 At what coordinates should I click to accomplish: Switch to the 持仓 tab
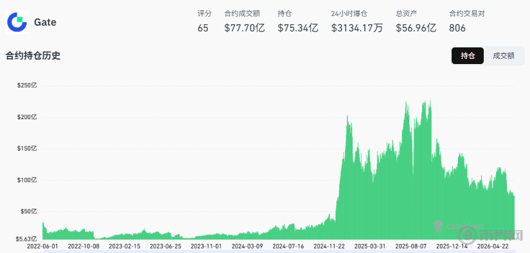(x=468, y=56)
